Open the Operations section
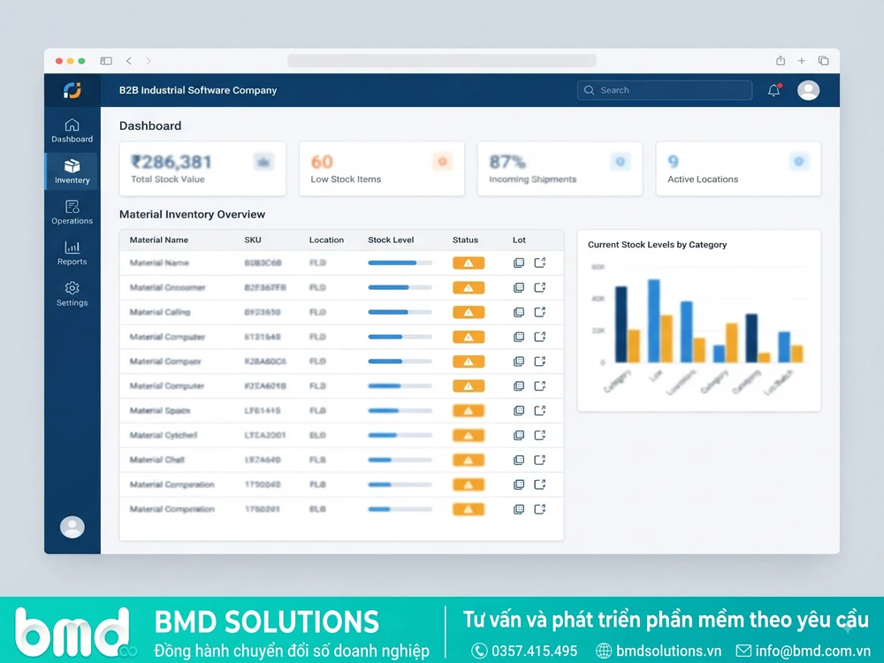Viewport: 884px width, 663px height. click(72, 212)
